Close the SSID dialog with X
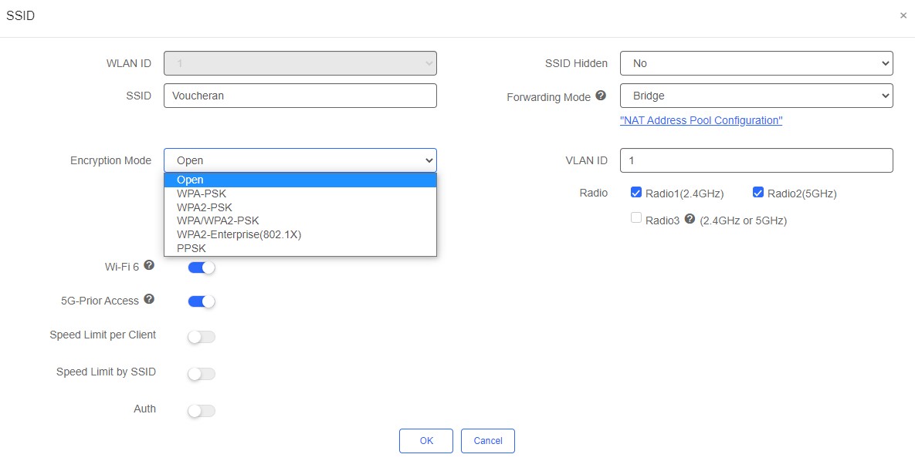The height and width of the screenshot is (461, 915). (903, 15)
